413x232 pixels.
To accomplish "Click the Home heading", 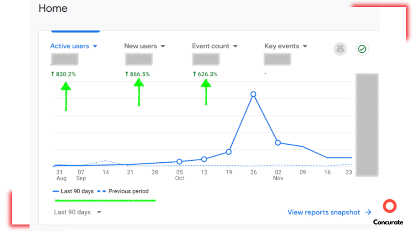I will 53,8.
